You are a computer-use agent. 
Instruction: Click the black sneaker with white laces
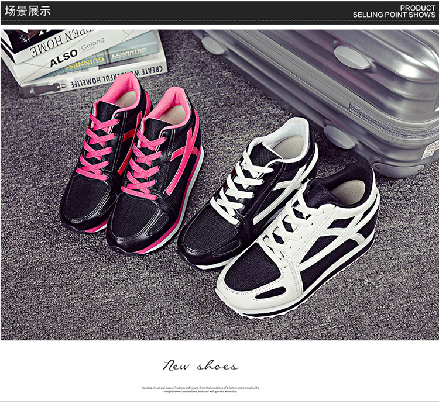248,193
